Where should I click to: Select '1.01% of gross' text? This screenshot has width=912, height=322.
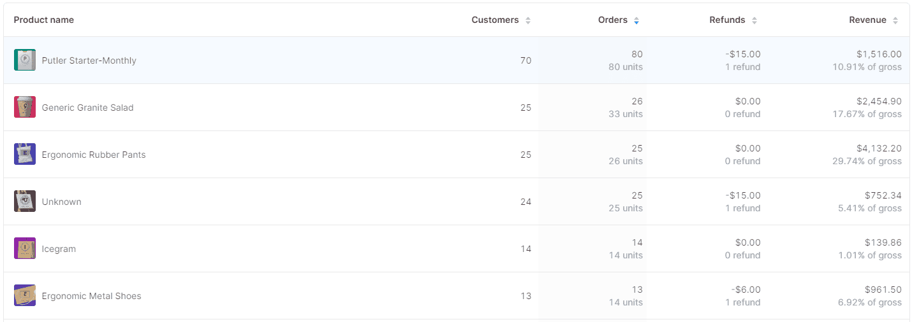(x=870, y=255)
